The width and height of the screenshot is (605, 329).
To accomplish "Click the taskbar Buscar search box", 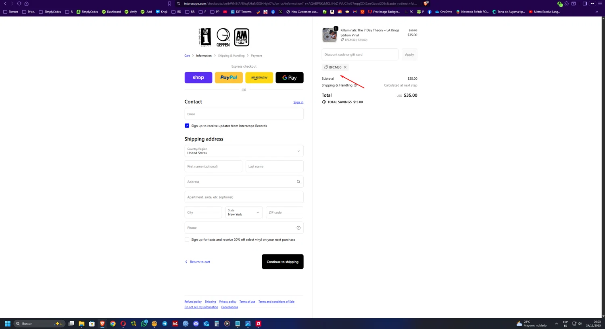I will point(39,324).
